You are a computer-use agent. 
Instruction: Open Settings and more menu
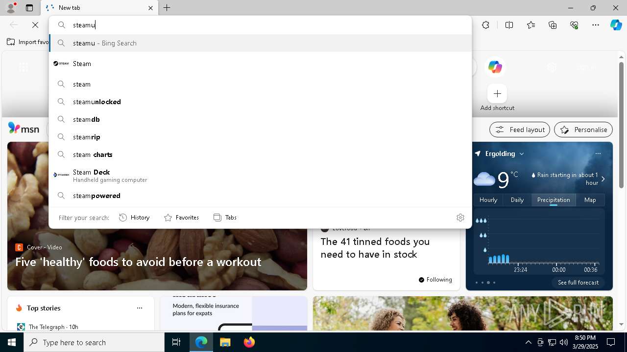point(596,25)
